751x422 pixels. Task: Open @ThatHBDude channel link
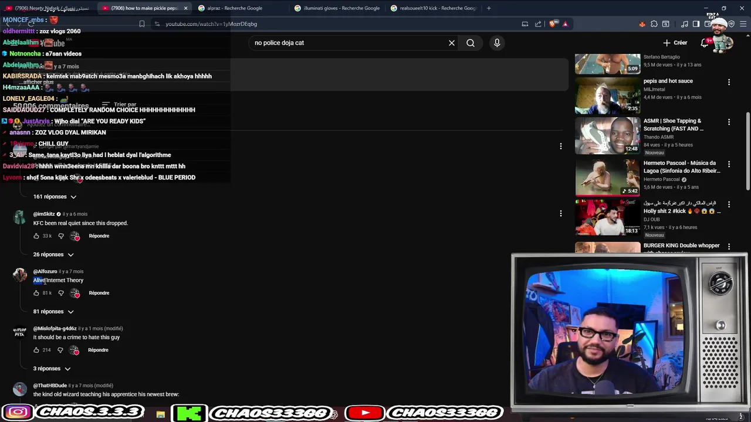[50, 386]
